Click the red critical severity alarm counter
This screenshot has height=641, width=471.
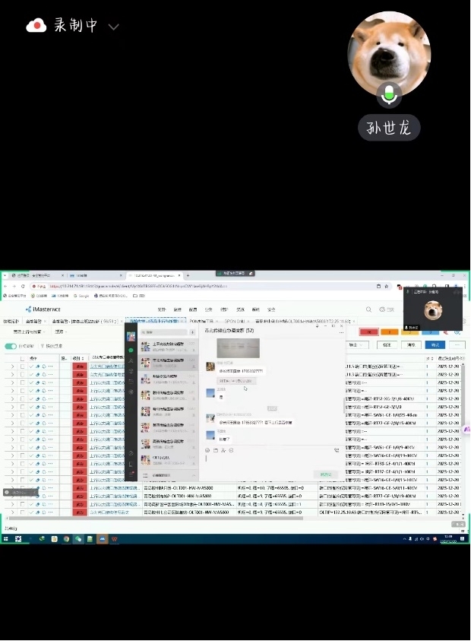tap(369, 332)
